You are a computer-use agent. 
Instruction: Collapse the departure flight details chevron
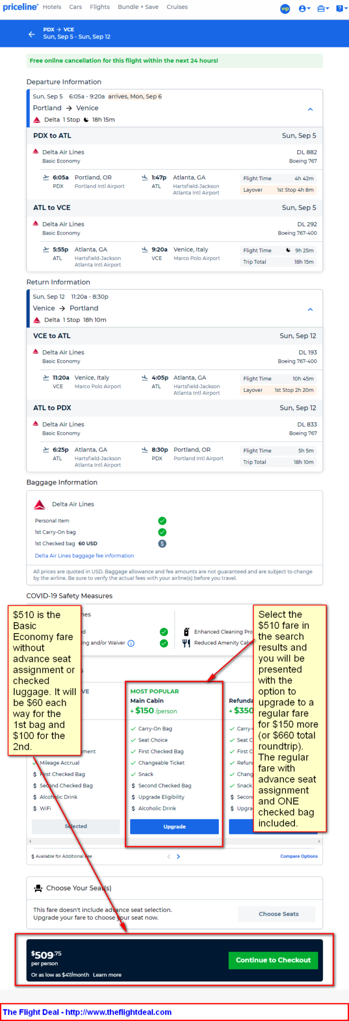tap(310, 109)
